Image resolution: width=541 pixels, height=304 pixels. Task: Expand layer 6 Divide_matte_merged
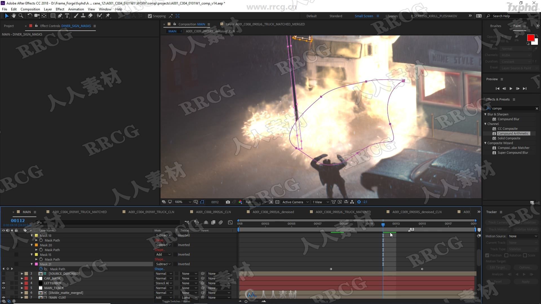21,292
